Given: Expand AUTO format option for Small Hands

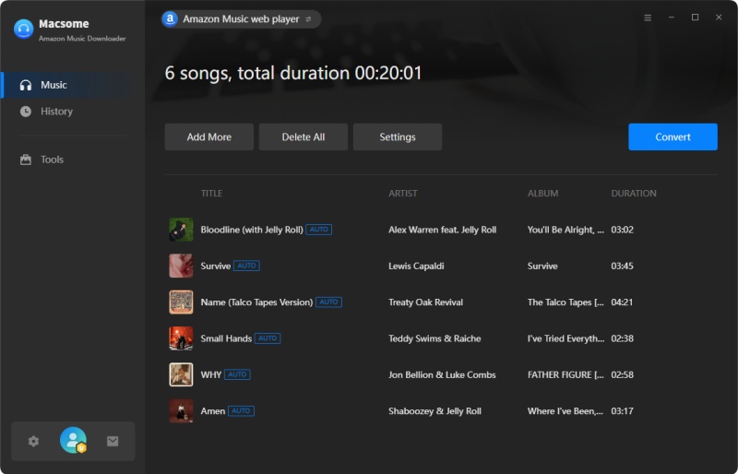Looking at the screenshot, I should [x=268, y=338].
